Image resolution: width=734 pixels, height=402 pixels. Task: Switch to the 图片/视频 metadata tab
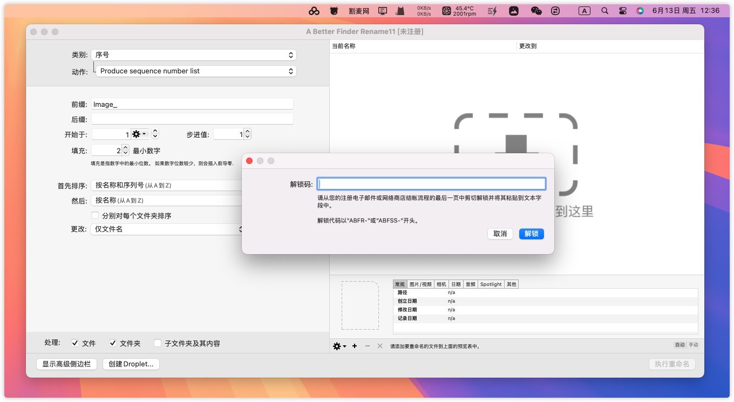pyautogui.click(x=420, y=284)
